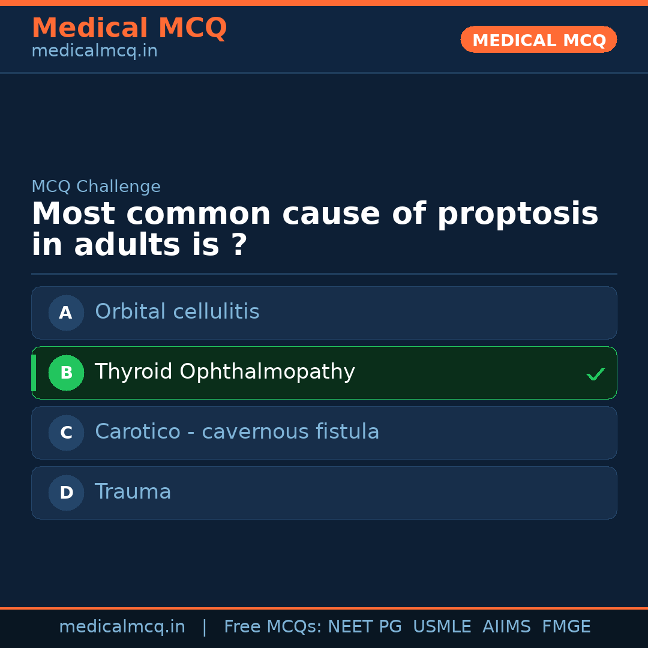Pick the Carotico - cavernous fistula answer text
Viewport: 648px width, 648px height.
click(237, 432)
